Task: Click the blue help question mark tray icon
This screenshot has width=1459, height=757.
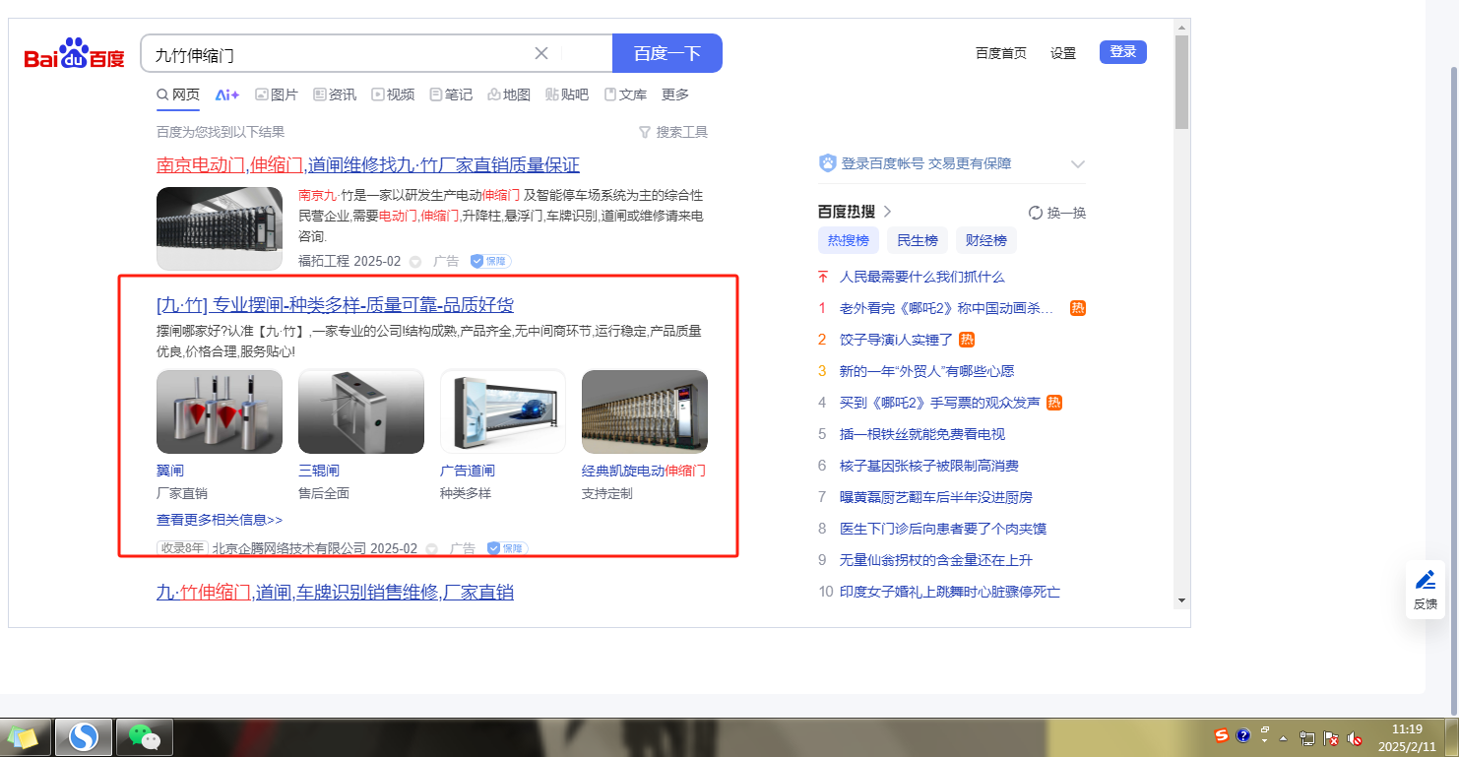Action: tap(1243, 735)
